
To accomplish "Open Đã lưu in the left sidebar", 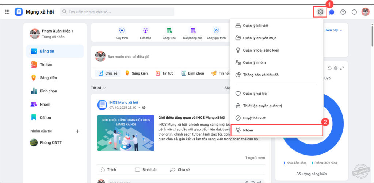I will coord(55,118).
